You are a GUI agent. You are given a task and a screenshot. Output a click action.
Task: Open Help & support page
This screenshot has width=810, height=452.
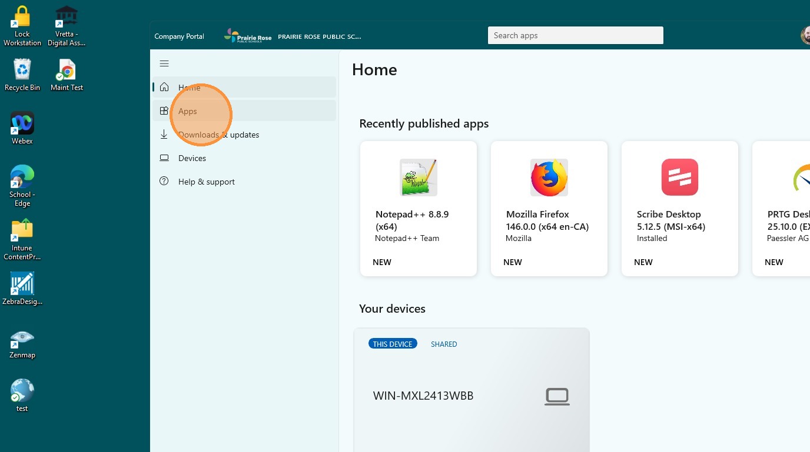pos(206,182)
